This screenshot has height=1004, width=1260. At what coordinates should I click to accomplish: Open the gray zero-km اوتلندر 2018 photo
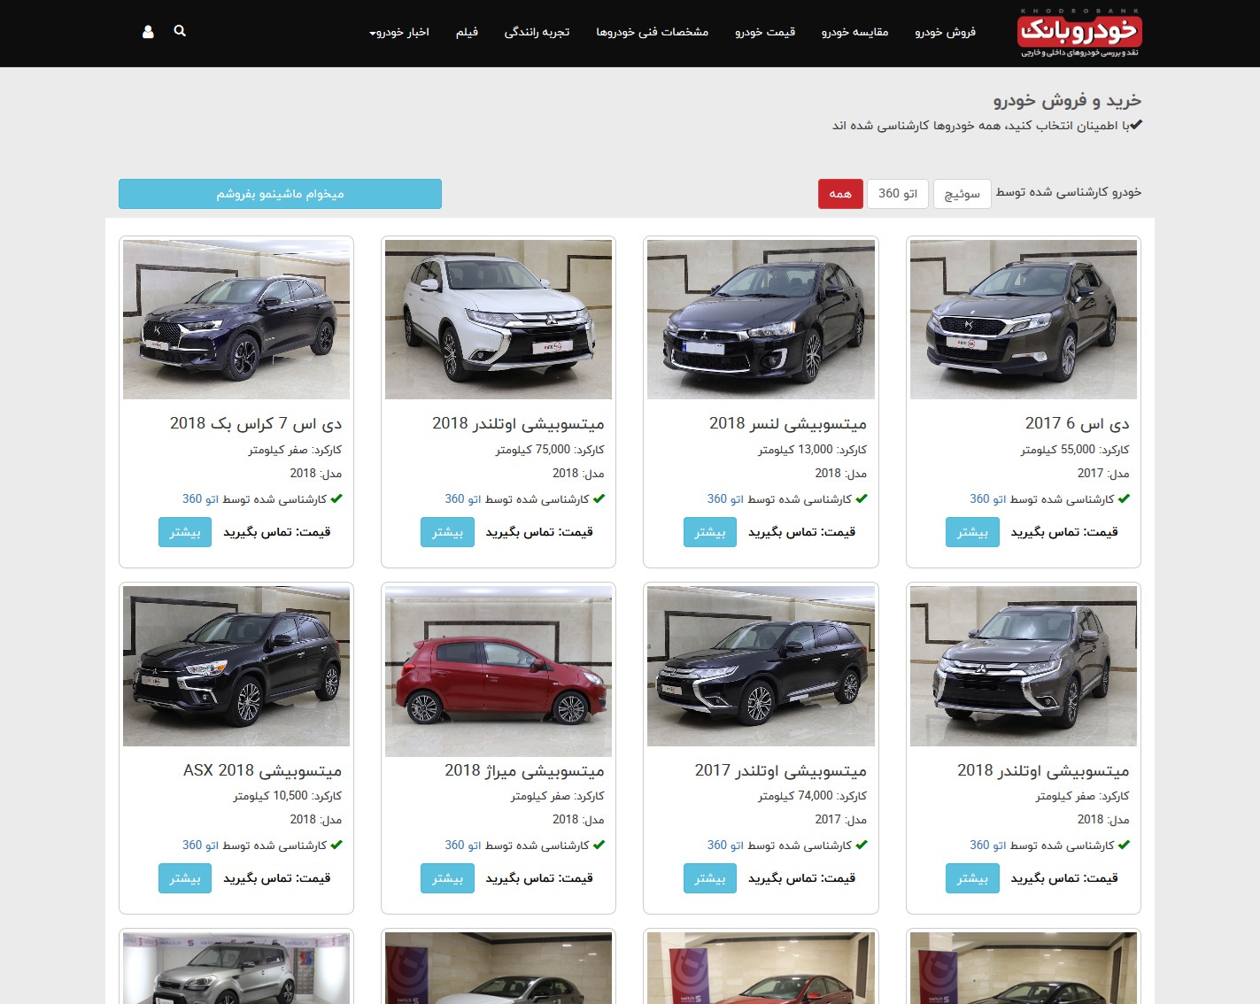pyautogui.click(x=1024, y=666)
